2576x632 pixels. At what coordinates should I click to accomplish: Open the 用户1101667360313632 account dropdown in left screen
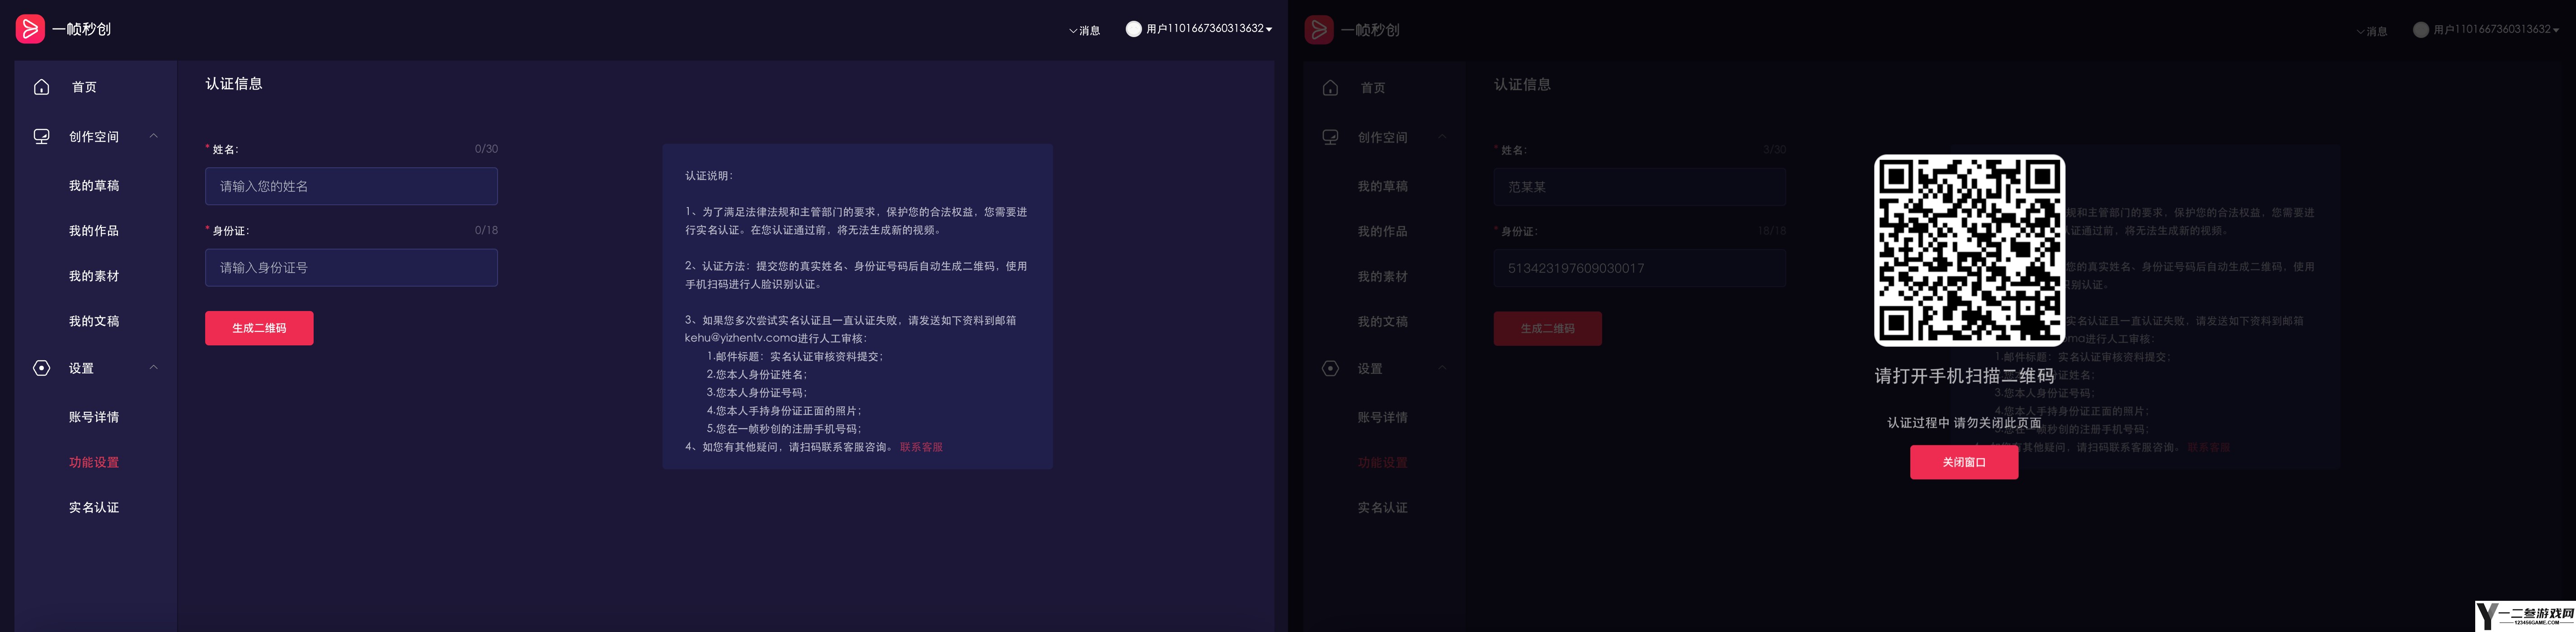pyautogui.click(x=1209, y=29)
